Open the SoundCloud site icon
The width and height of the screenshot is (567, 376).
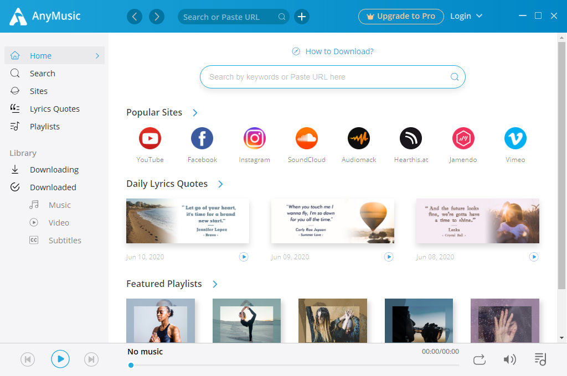[307, 138]
